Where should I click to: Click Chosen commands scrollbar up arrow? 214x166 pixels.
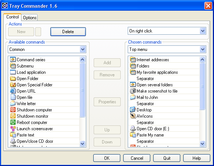click(203, 59)
